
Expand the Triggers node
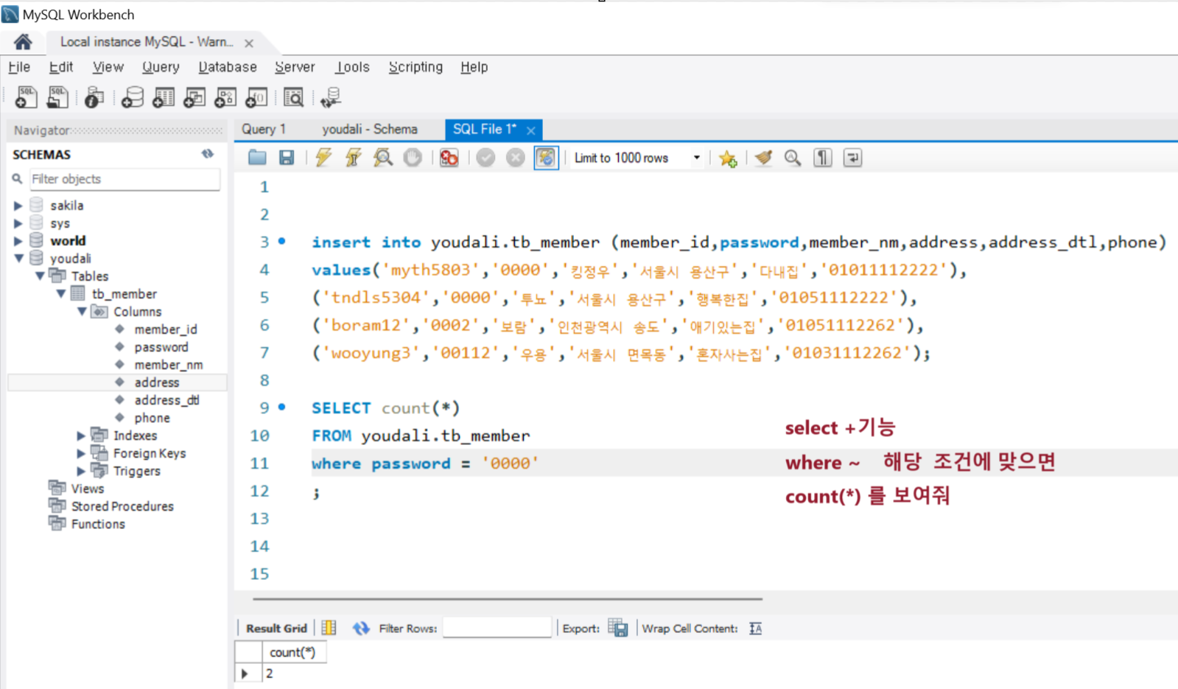[81, 471]
